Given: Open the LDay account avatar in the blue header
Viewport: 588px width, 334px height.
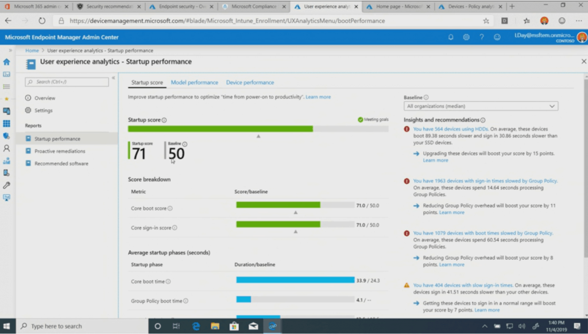Looking at the screenshot, I should 582,37.
